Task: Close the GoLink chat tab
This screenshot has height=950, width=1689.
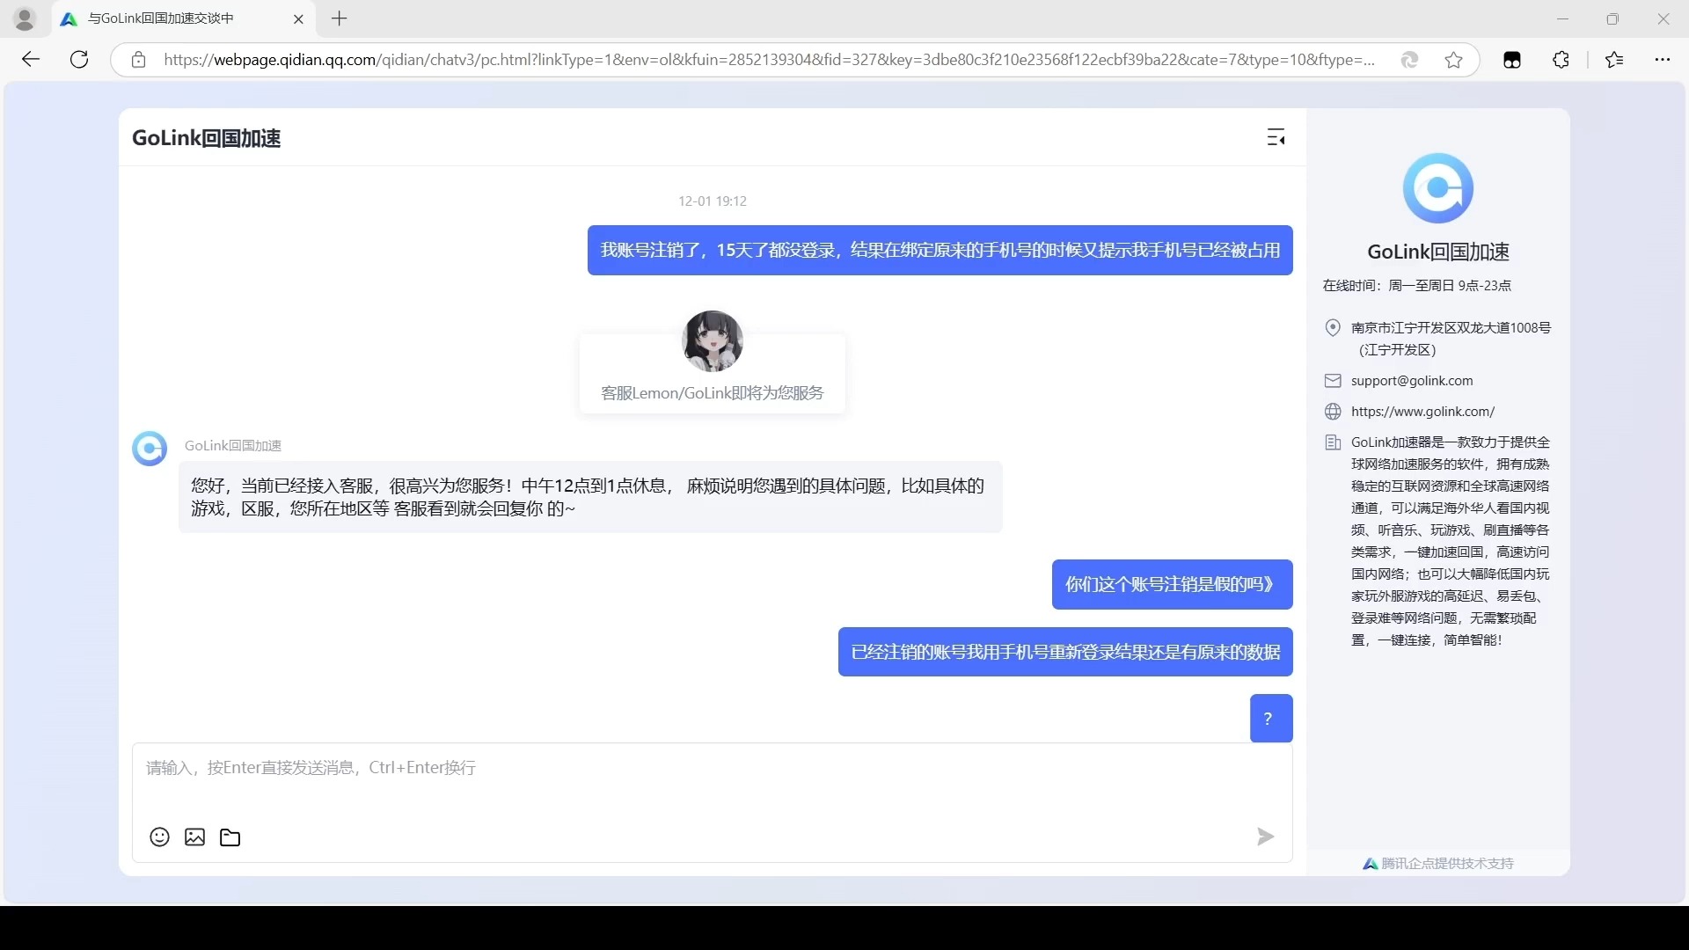Action: tap(298, 18)
